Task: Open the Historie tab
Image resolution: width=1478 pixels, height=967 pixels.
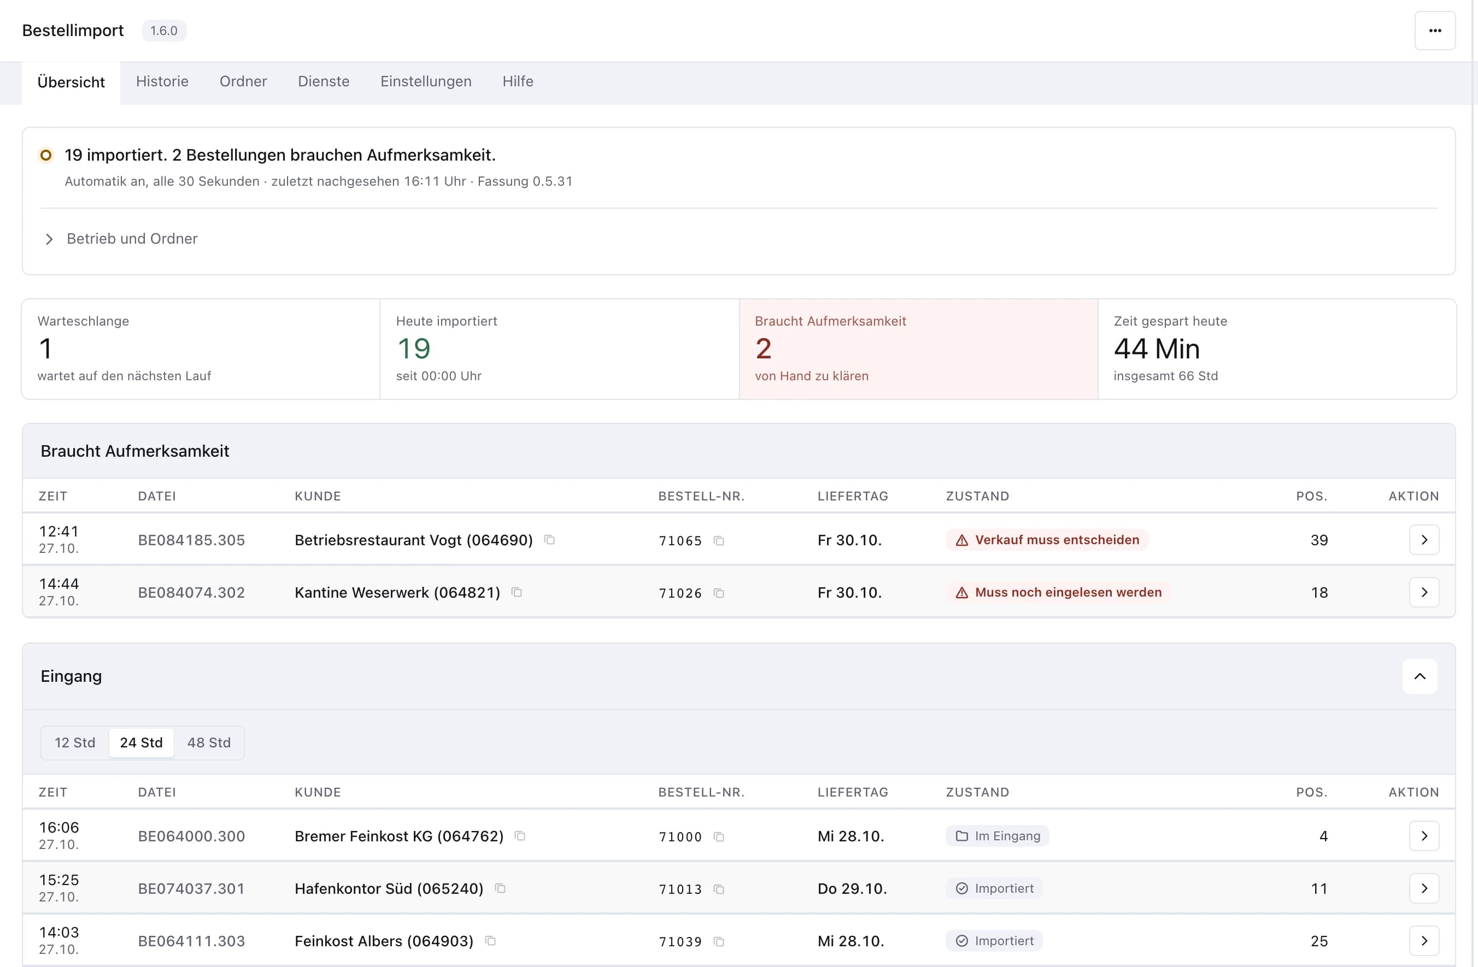Action: coord(162,81)
